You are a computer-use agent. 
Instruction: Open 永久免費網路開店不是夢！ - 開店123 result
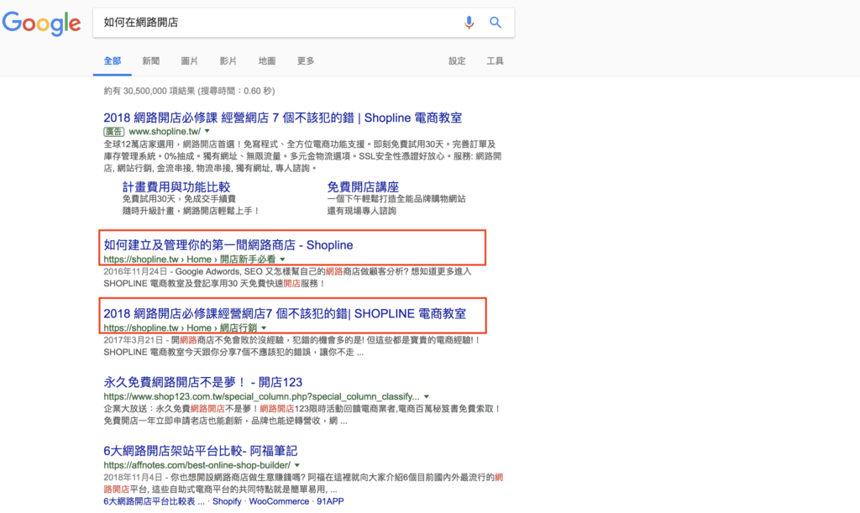point(203,382)
